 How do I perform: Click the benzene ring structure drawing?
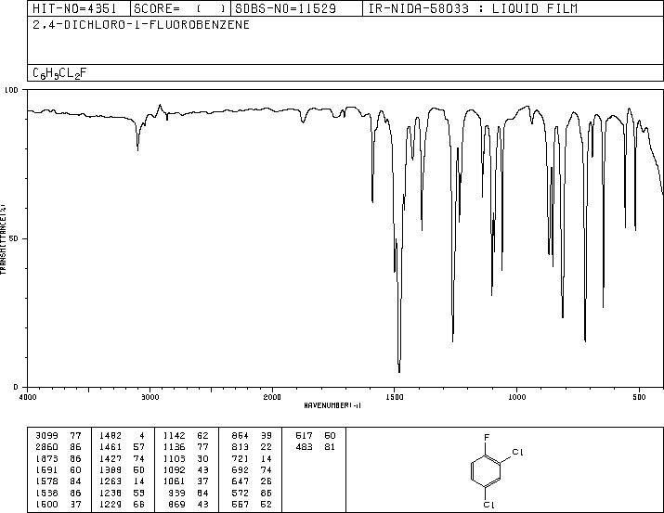486,471
